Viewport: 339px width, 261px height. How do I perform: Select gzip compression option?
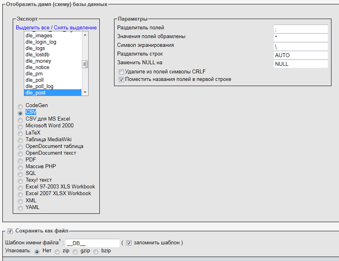75,251
